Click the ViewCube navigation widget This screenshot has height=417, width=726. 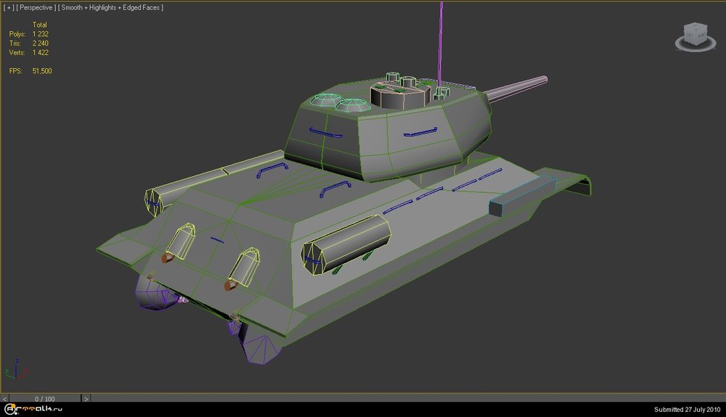[695, 36]
